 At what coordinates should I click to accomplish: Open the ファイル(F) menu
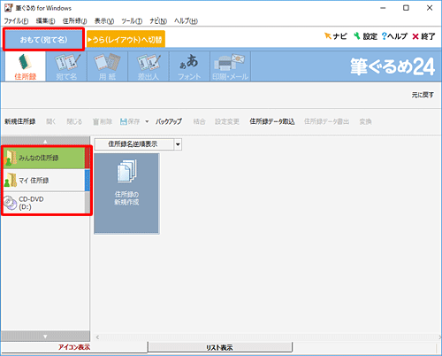click(x=16, y=21)
